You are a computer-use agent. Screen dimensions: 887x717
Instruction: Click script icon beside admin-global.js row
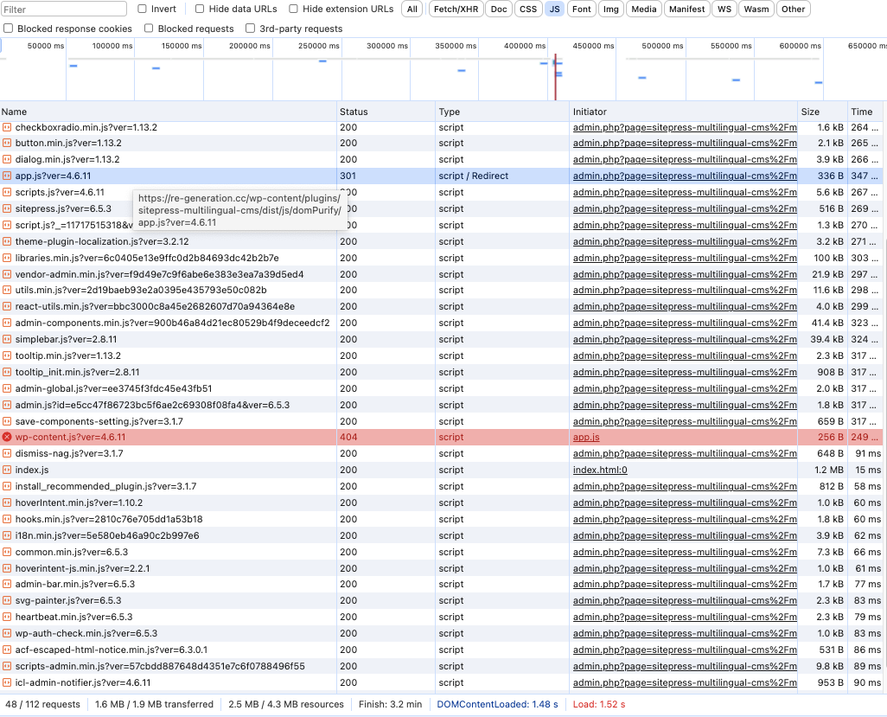7,389
